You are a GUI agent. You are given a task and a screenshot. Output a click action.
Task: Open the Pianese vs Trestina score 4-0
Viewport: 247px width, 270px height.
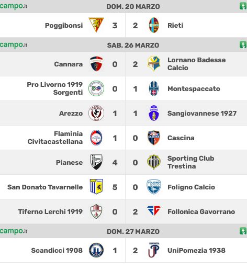[x=125, y=163]
